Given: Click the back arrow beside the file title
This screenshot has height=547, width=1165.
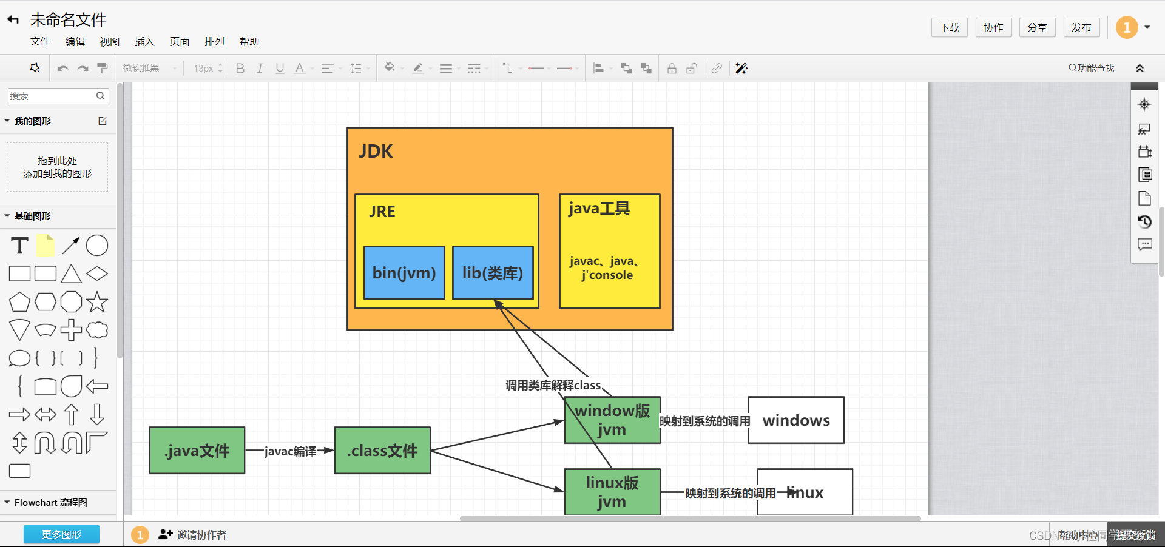Looking at the screenshot, I should click(x=13, y=20).
